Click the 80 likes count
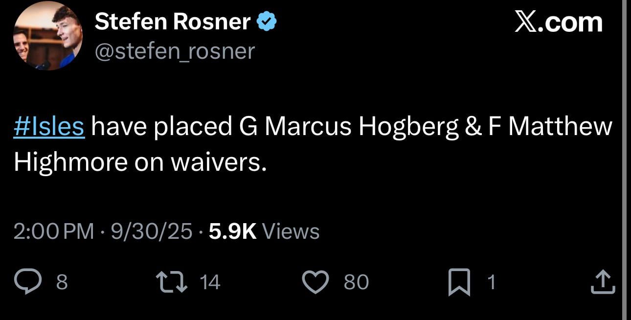The height and width of the screenshot is (320, 631). pos(357,281)
